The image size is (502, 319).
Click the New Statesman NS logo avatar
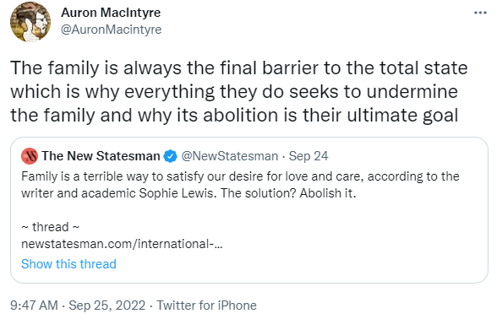pyautogui.click(x=30, y=156)
